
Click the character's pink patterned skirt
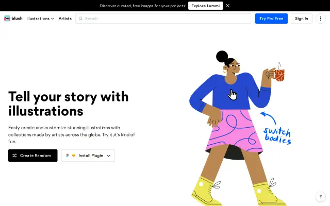(x=235, y=130)
